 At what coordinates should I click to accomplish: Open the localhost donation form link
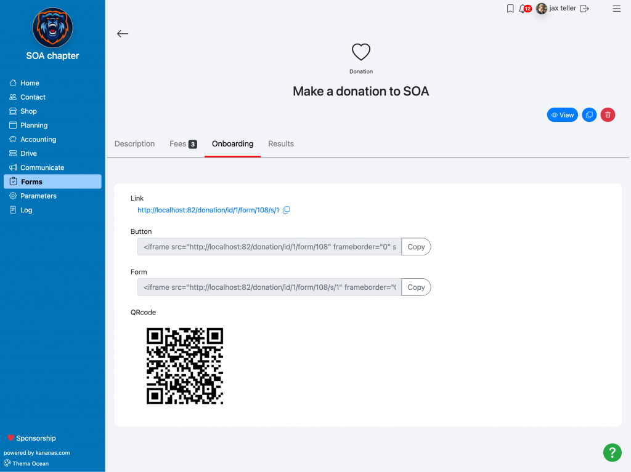(208, 210)
